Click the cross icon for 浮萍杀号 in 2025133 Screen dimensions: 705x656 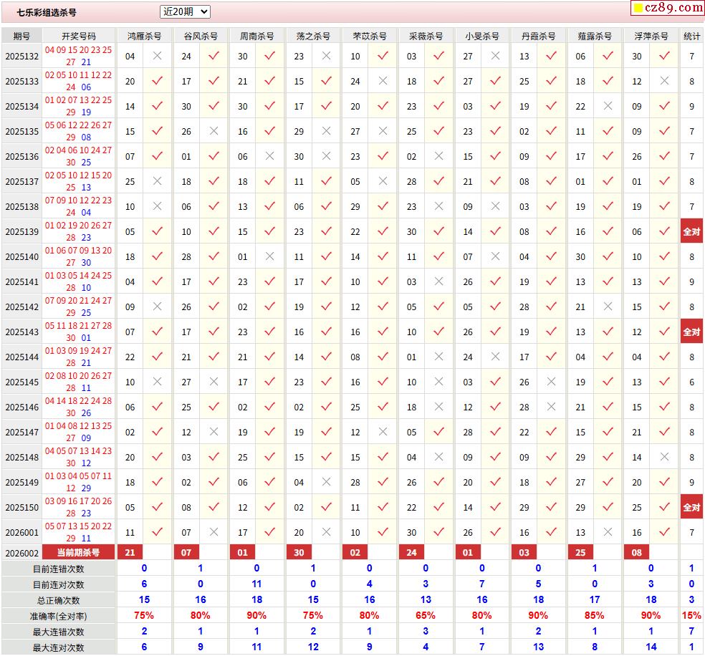click(x=664, y=81)
